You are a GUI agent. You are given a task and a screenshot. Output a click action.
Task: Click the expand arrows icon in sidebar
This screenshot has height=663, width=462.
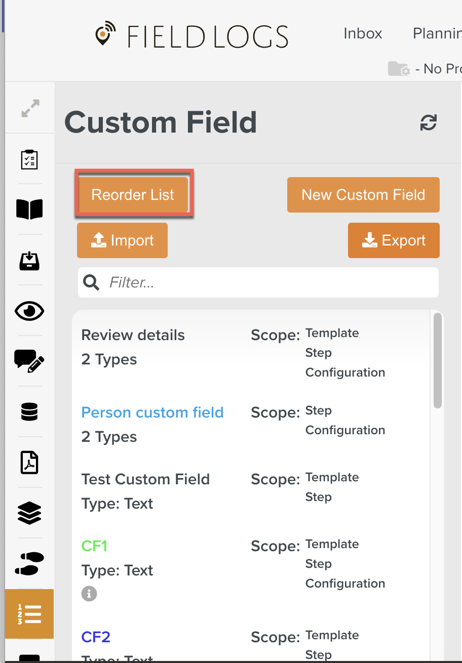pyautogui.click(x=30, y=108)
